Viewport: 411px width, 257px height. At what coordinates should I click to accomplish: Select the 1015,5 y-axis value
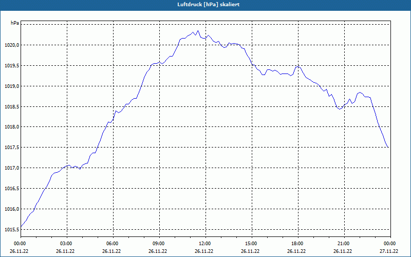[x=12, y=229]
